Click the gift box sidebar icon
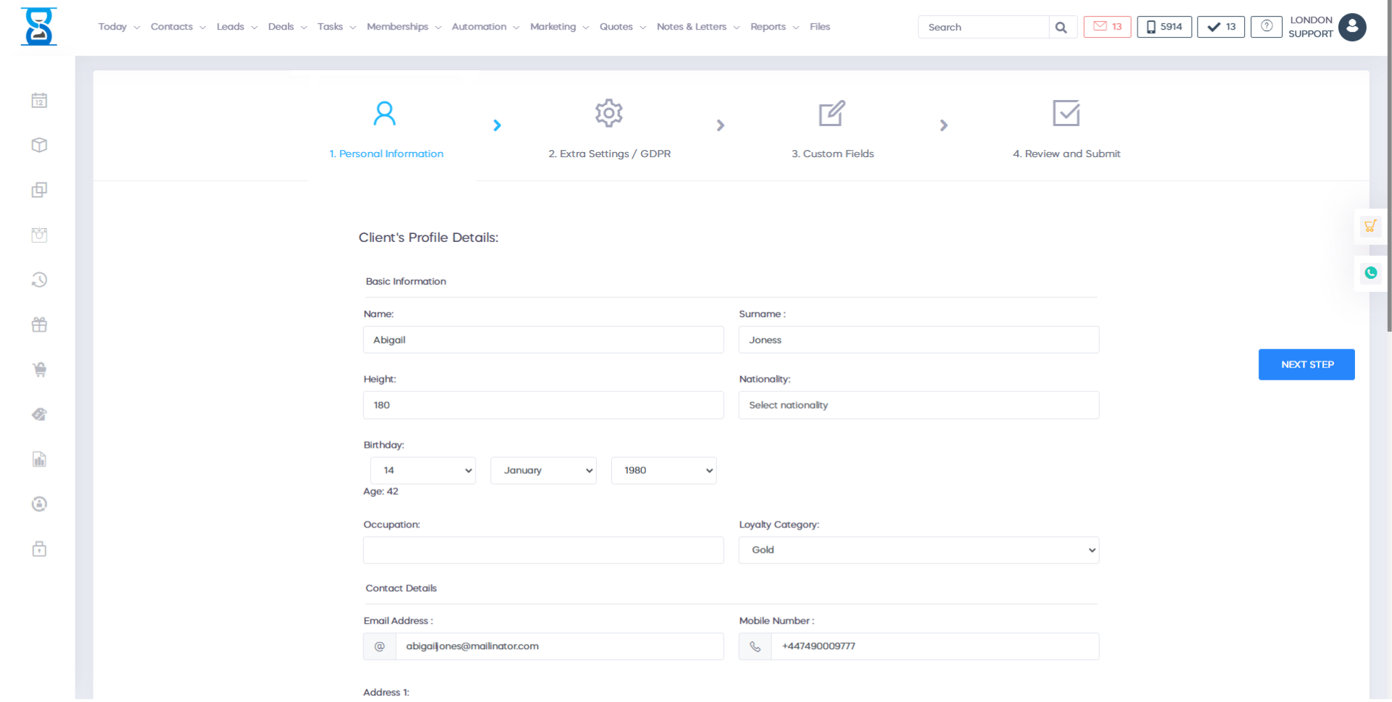The image size is (1392, 702). [x=39, y=325]
